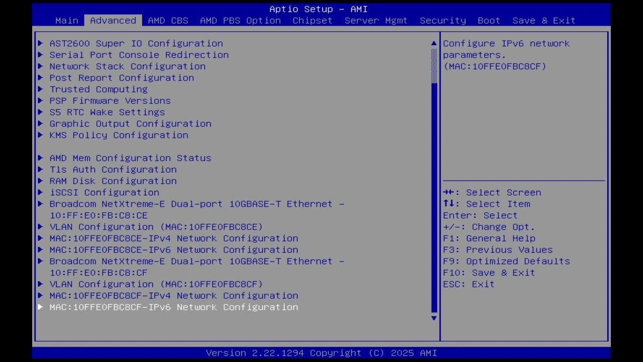Open Network Stack Configuration

click(127, 66)
